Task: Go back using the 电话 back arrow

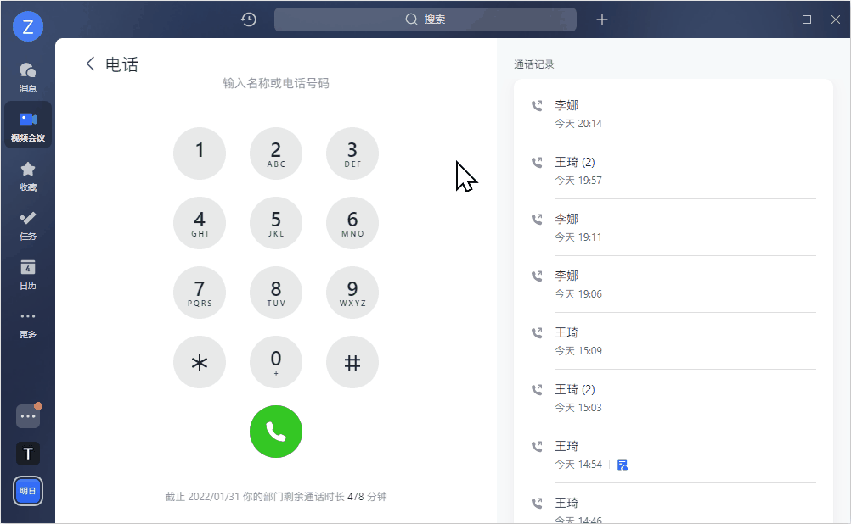Action: coord(91,64)
